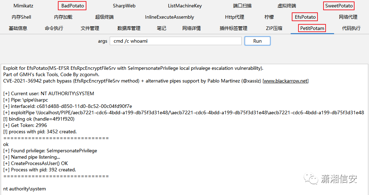369x195 pixels.
Task: Focus the args input field
Action: pos(176,41)
